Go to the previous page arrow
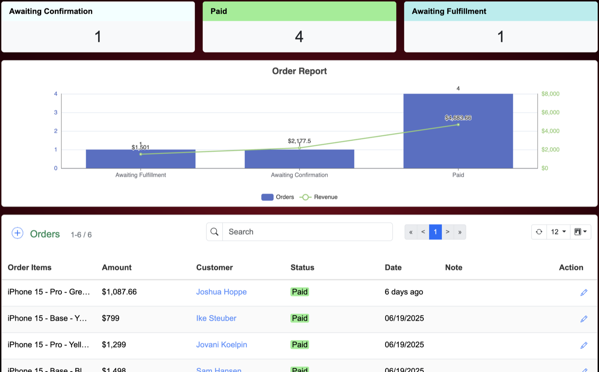 tap(423, 232)
